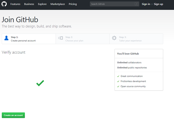
Task: Click the checkmark beside Frictionless development
Action: pyautogui.click(x=118, y=81)
